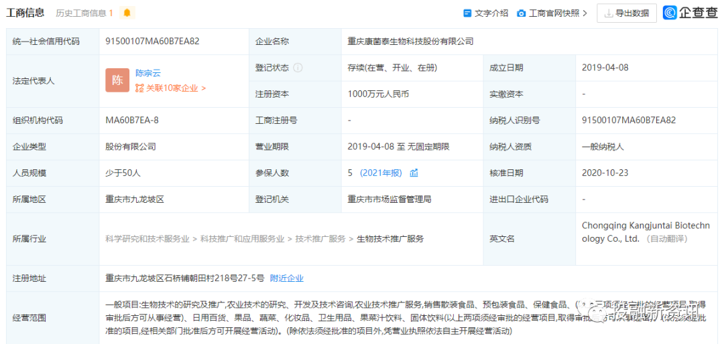Click the chart icon after 2021年报
Viewport: 724px width, 344px height.
point(414,173)
